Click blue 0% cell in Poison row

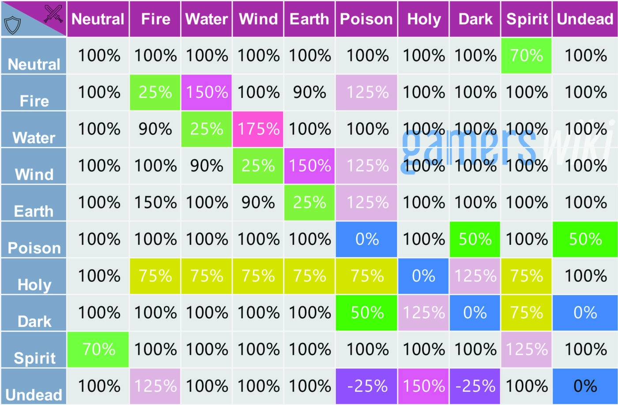[x=366, y=240]
